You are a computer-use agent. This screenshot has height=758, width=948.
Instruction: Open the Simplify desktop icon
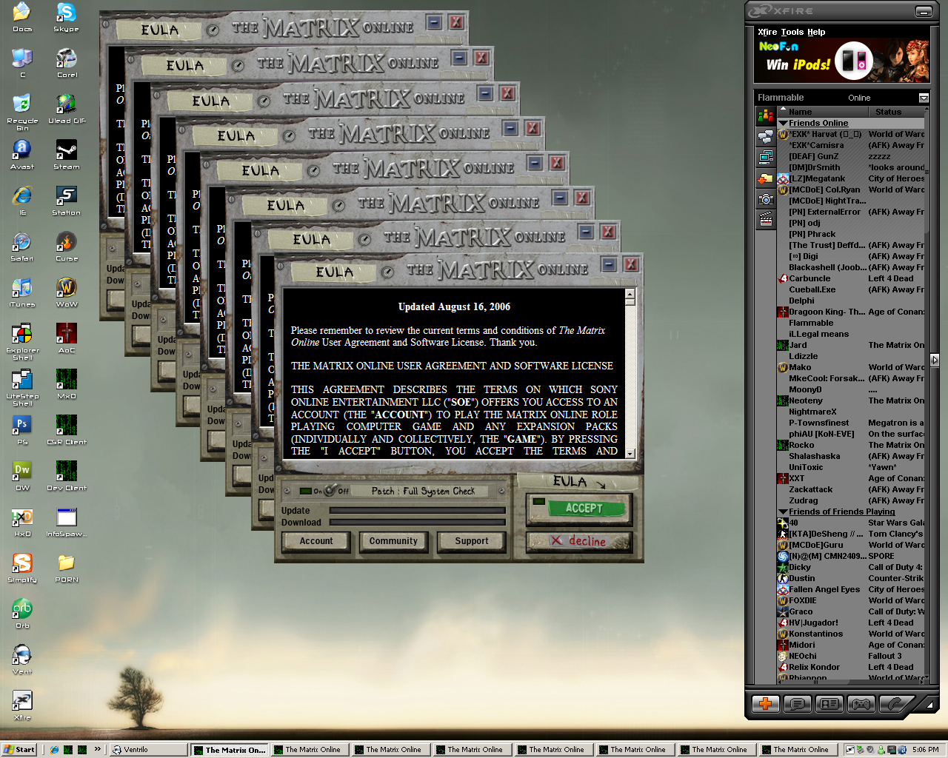(22, 568)
